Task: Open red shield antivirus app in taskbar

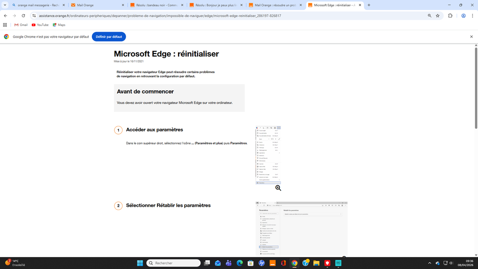Action: [327, 263]
